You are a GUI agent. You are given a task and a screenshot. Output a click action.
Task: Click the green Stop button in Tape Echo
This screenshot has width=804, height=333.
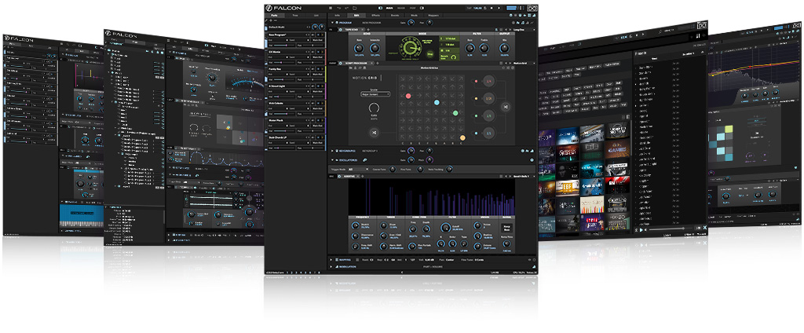(x=429, y=54)
